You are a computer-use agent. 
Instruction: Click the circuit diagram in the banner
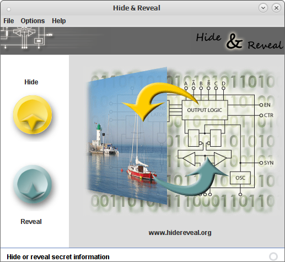26,38
